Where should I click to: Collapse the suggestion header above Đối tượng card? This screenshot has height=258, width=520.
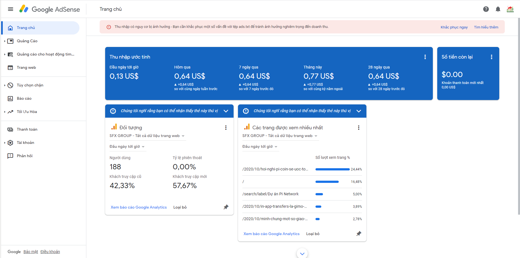(226, 111)
